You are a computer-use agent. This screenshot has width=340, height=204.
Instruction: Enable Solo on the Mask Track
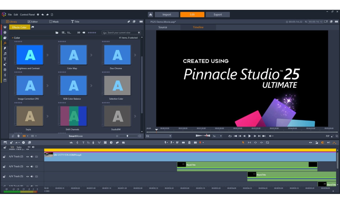coord(19,147)
